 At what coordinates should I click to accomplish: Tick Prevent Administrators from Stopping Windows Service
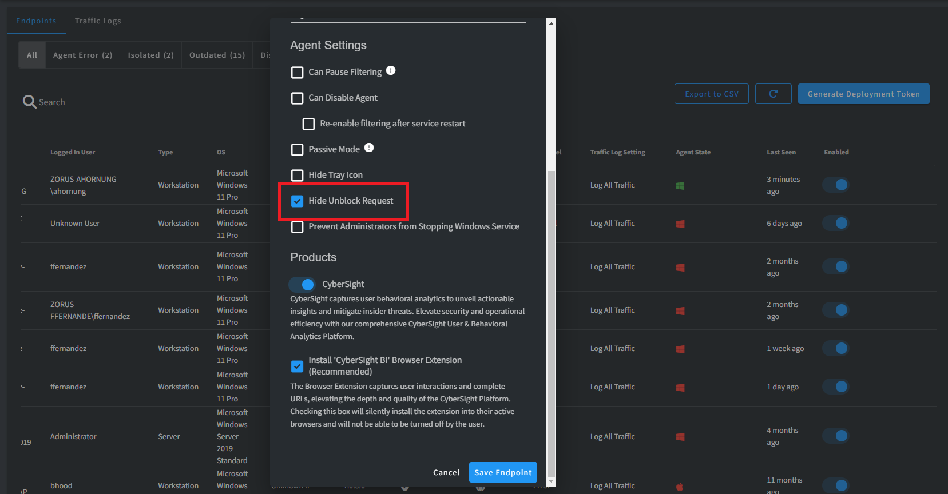(x=298, y=227)
